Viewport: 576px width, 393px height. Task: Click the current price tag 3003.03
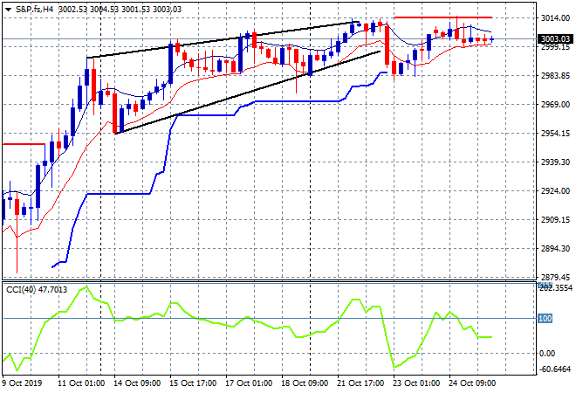[x=555, y=39]
